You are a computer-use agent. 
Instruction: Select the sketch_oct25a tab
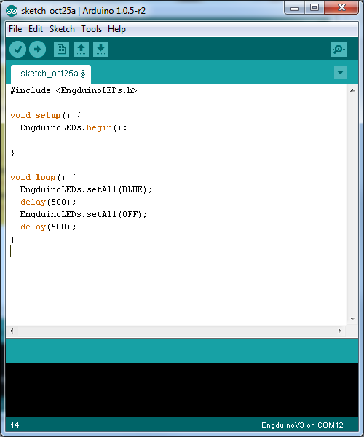click(51, 74)
